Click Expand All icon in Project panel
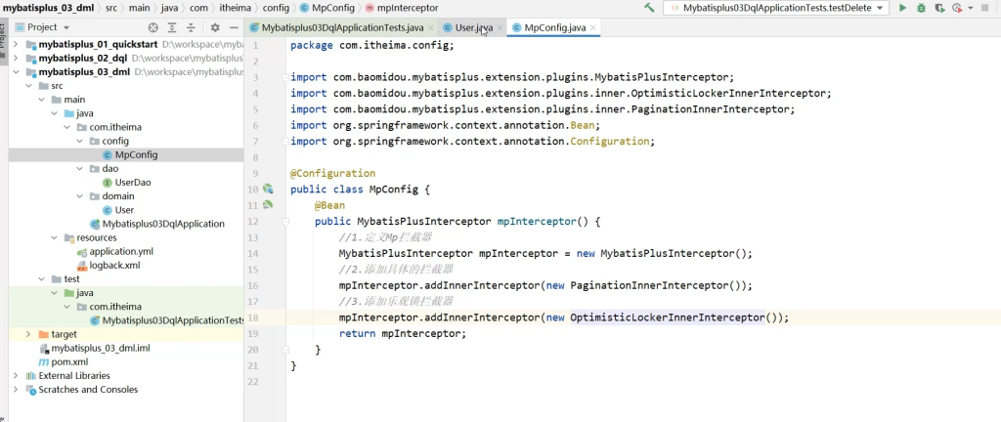 tap(173, 27)
